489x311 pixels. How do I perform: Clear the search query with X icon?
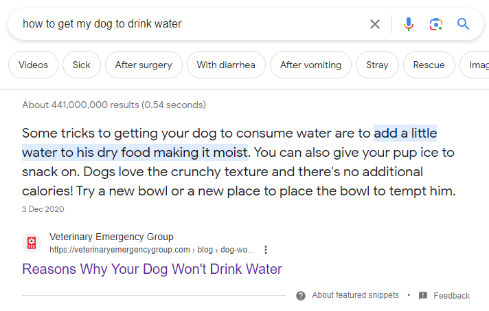[375, 24]
